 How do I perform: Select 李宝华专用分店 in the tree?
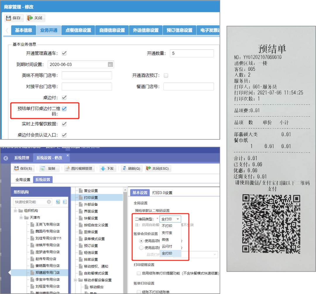coord(47,279)
